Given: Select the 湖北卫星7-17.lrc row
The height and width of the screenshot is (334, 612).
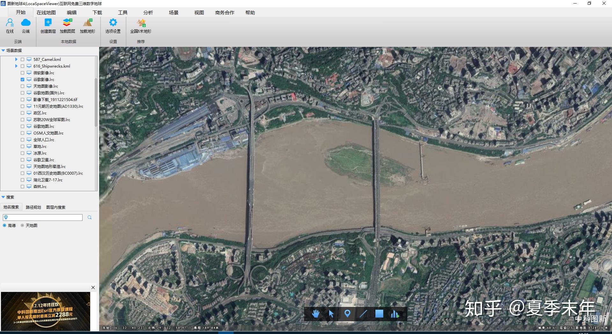Looking at the screenshot, I should click(48, 180).
